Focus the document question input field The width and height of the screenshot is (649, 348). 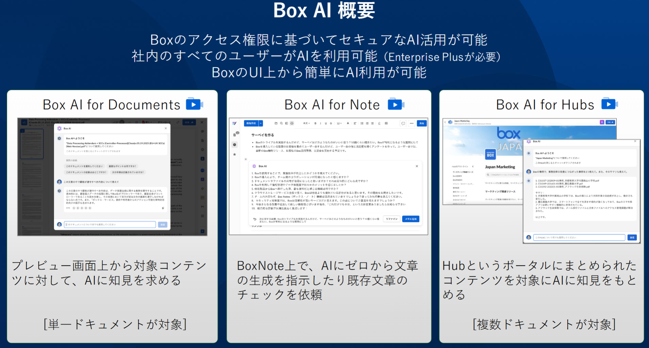pyautogui.click(x=110, y=224)
